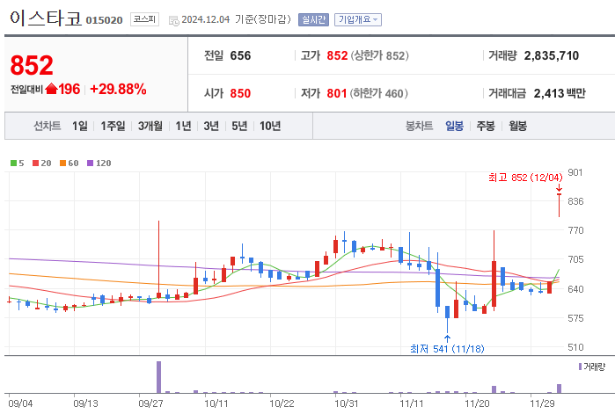Screen dimensions: 615x414
Task: Click the 하한가 460 text
Action: pos(379,93)
